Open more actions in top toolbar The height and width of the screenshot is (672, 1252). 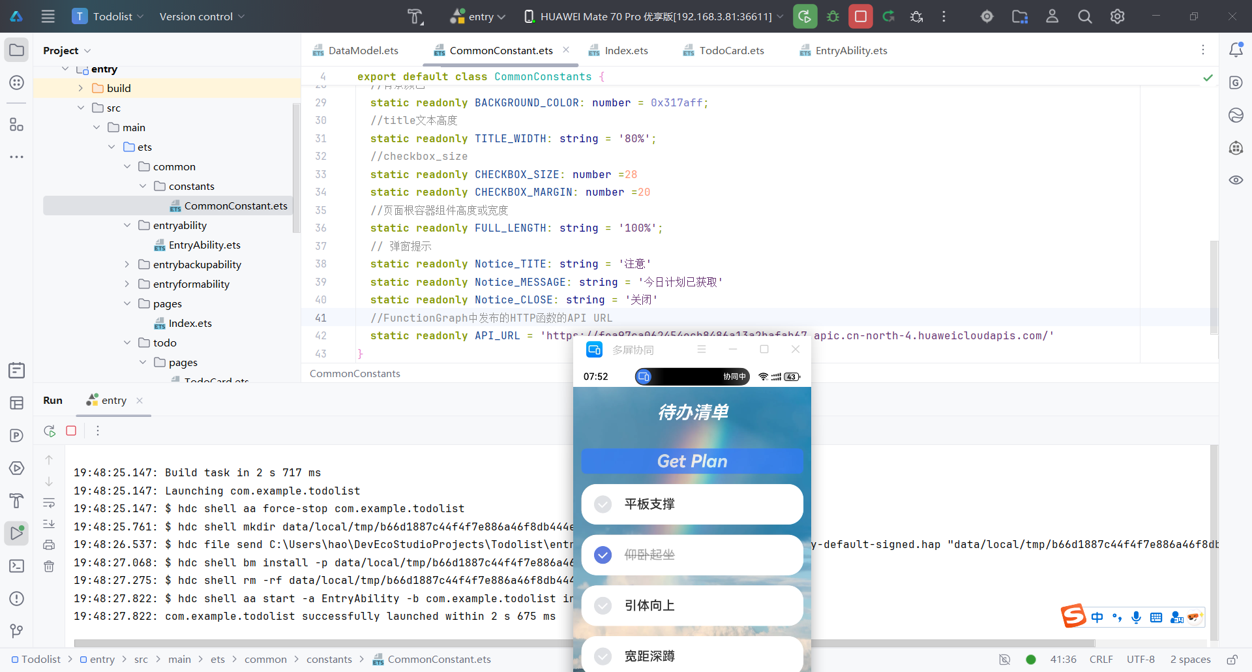pos(944,16)
